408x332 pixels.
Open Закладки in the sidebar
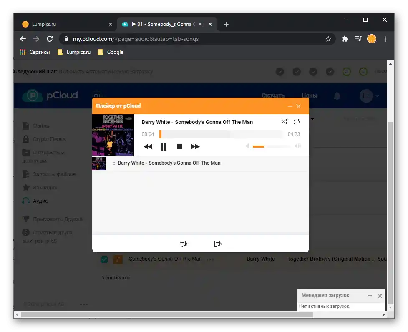click(40, 188)
